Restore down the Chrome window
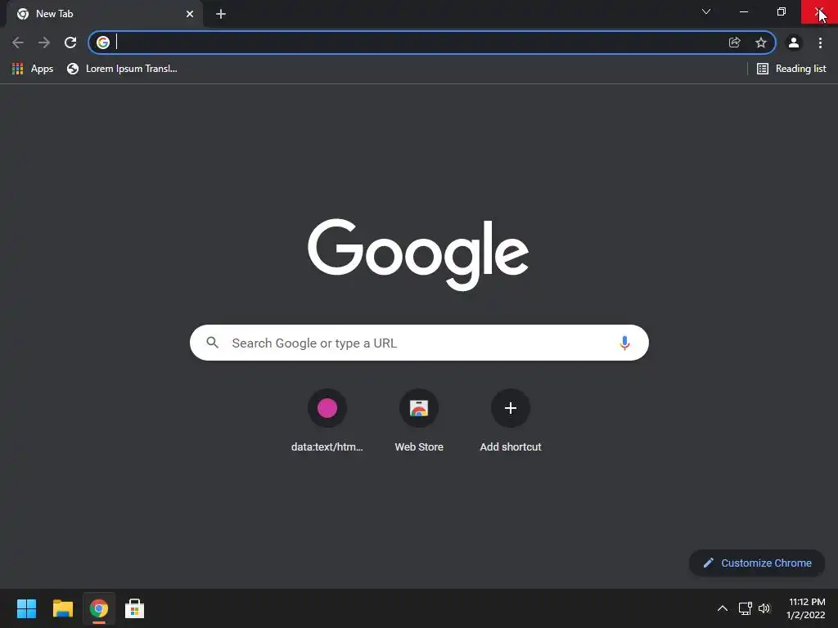This screenshot has width=838, height=628. pyautogui.click(x=782, y=11)
